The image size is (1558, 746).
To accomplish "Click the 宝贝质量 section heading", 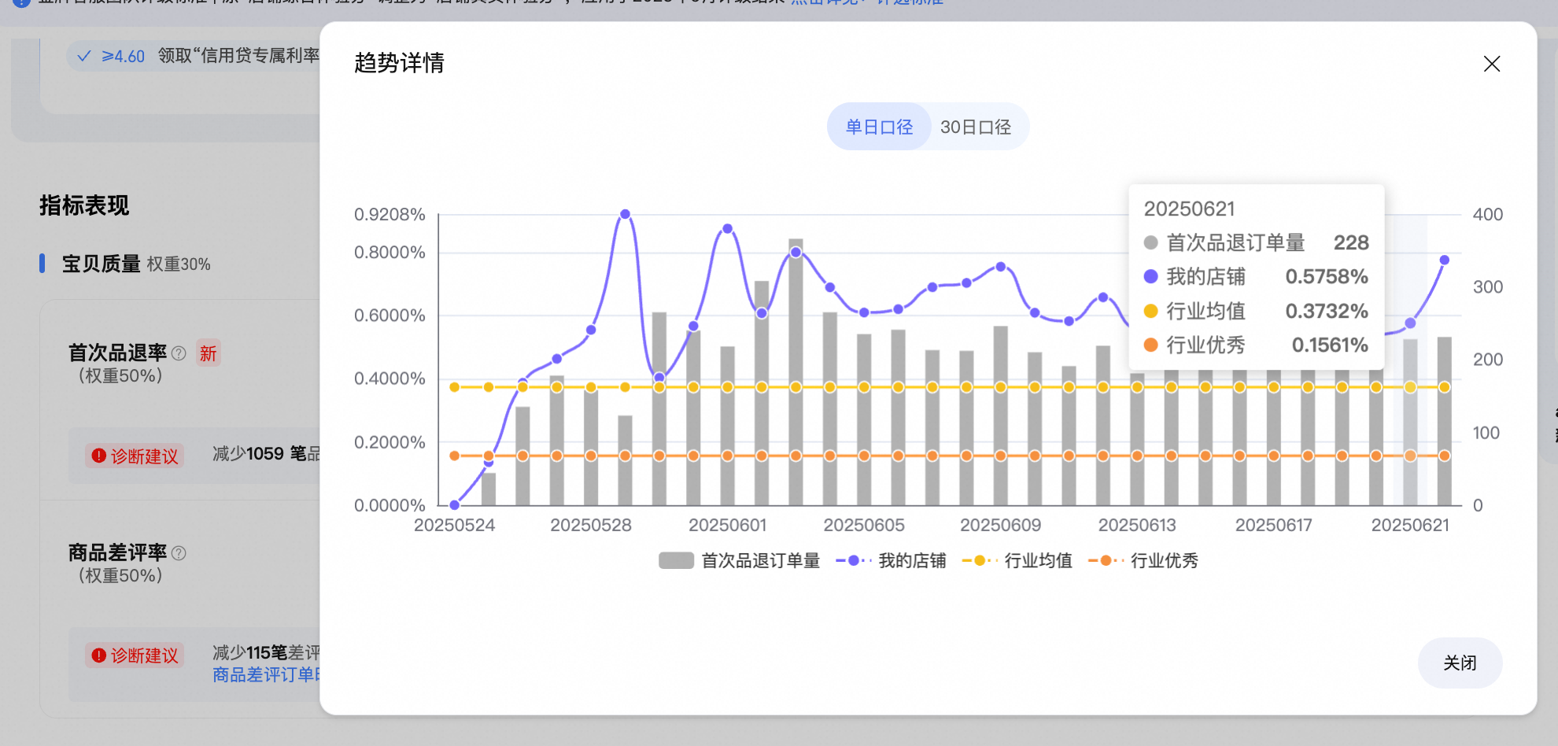I will point(102,264).
